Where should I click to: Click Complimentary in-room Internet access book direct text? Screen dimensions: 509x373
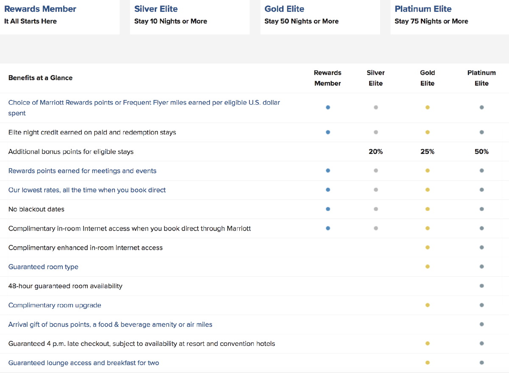[130, 228]
